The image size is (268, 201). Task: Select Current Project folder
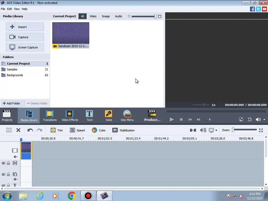[x=25, y=64]
